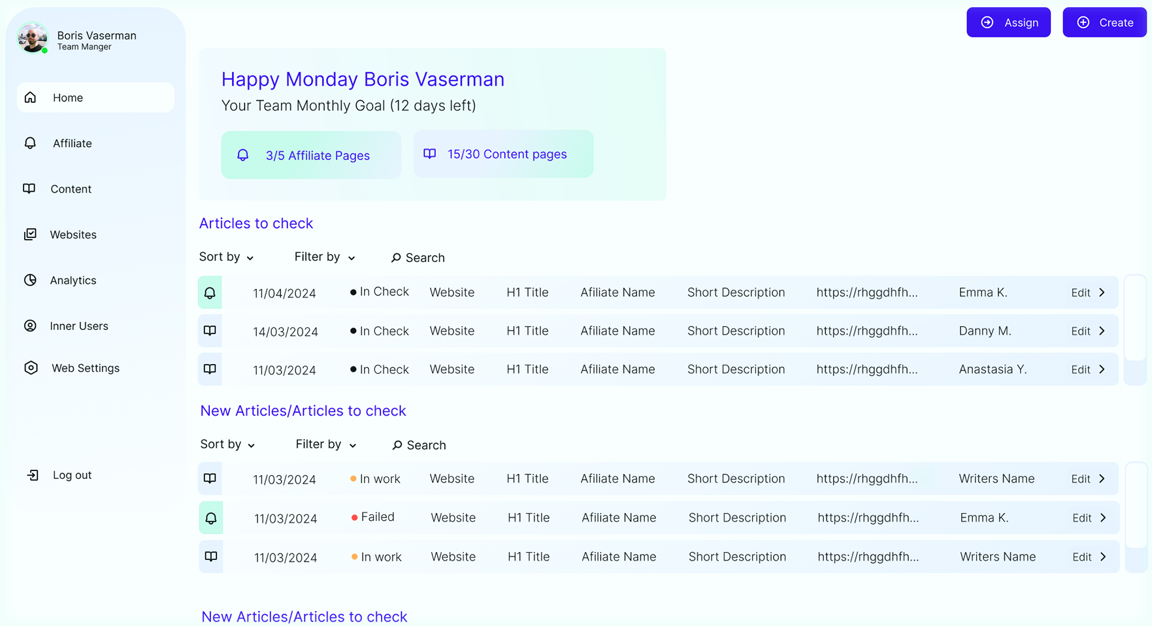Expand Sort by under Articles to check

(226, 257)
